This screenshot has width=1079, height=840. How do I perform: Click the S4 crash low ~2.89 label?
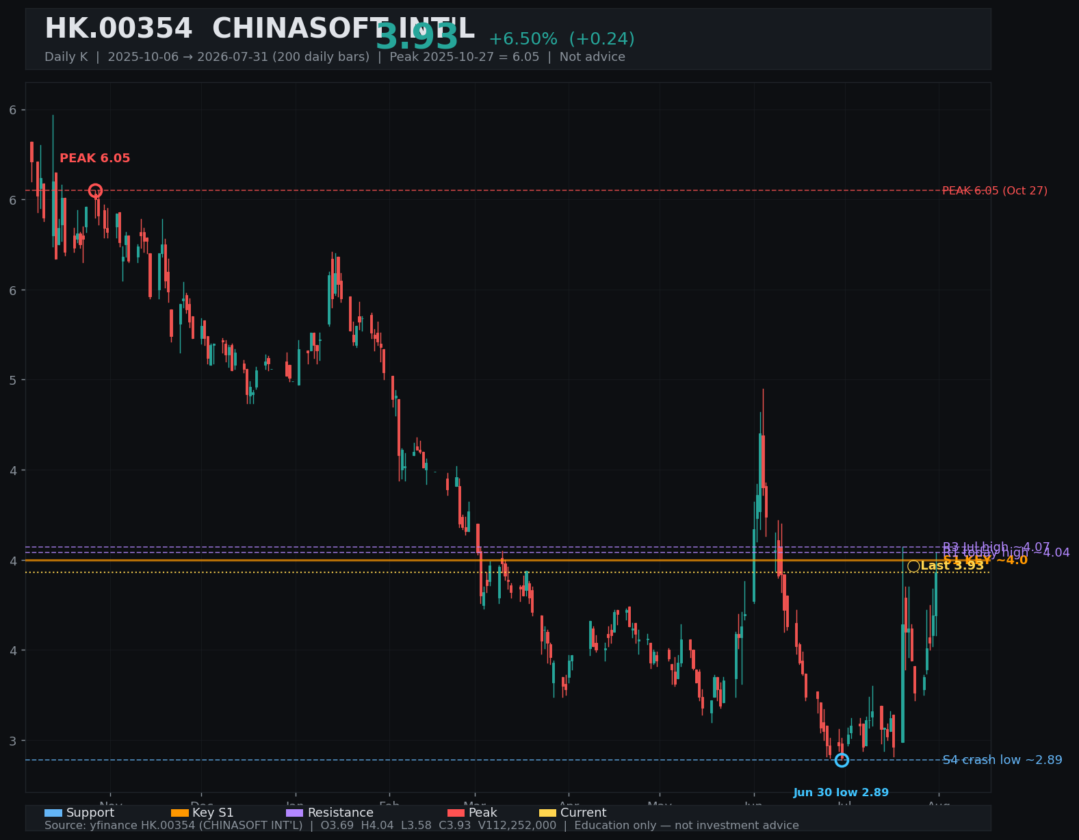tap(1002, 760)
